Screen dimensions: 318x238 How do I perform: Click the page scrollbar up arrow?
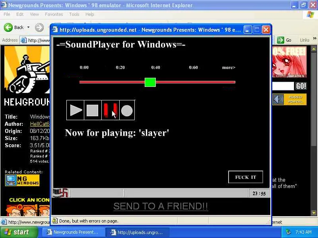tap(314, 49)
